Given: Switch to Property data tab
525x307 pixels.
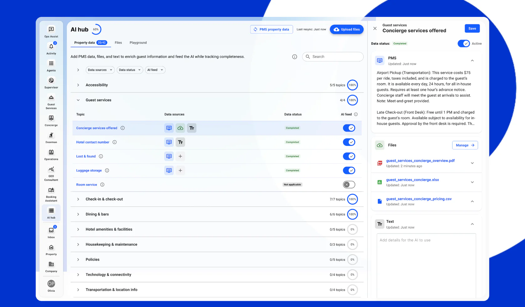Looking at the screenshot, I should pos(91,43).
